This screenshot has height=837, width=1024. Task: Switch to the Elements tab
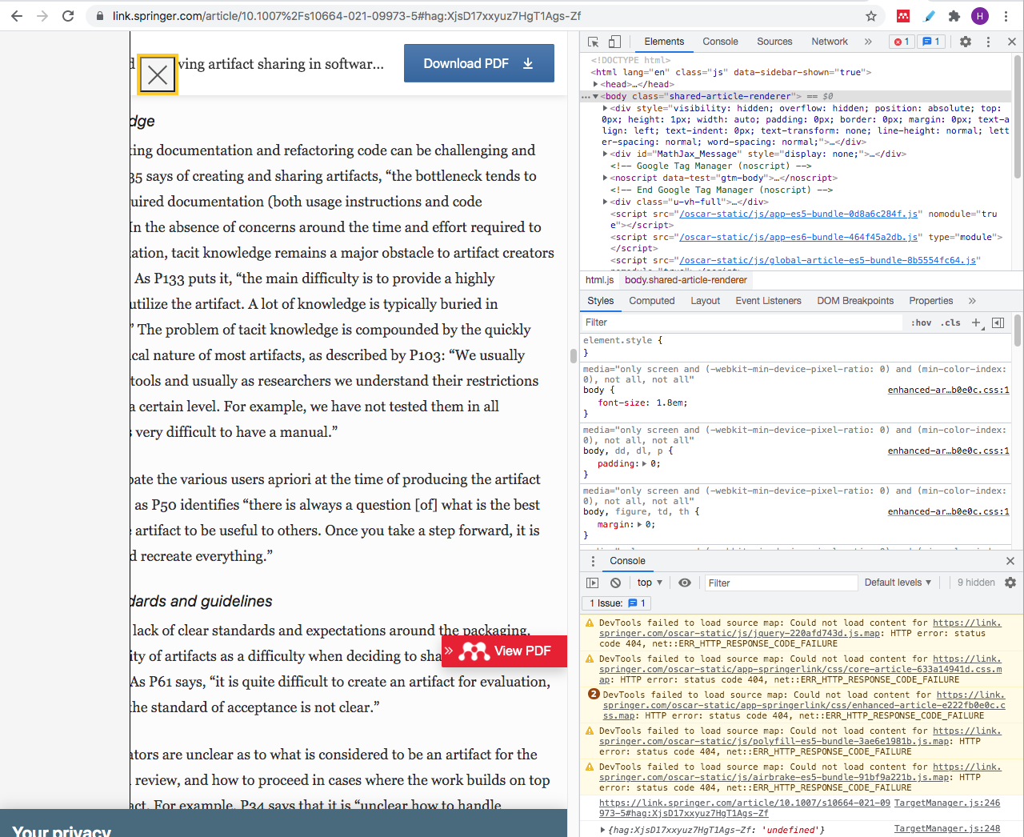[x=664, y=42]
